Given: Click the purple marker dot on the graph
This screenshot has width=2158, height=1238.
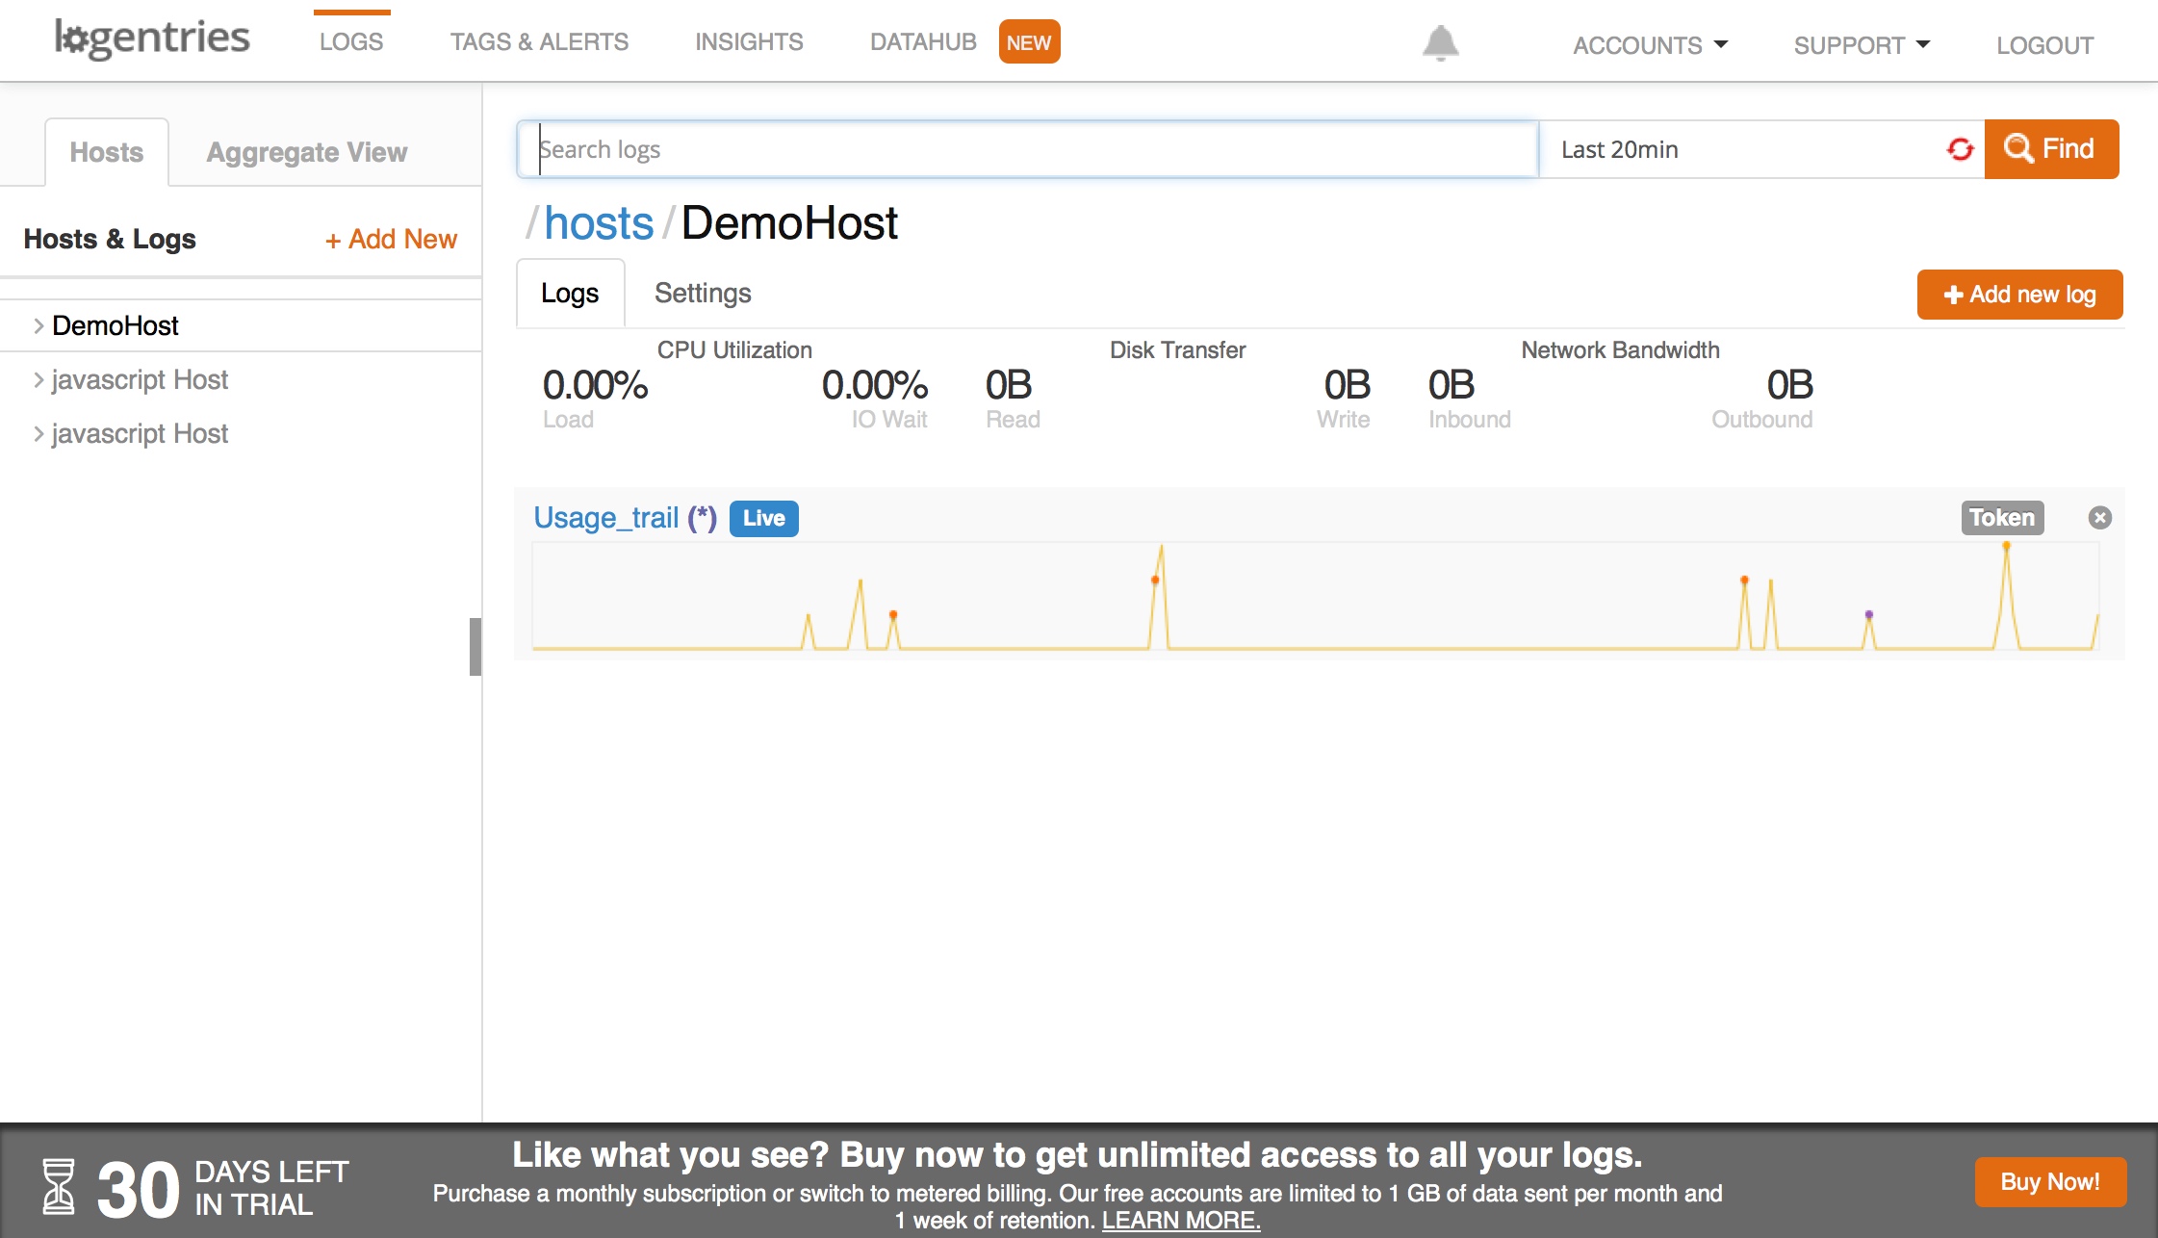Looking at the screenshot, I should point(1868,614).
